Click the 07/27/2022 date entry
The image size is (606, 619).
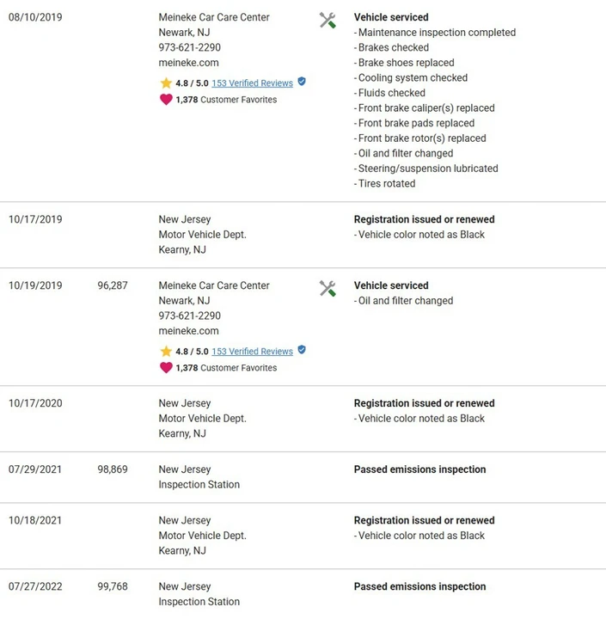coord(35,586)
